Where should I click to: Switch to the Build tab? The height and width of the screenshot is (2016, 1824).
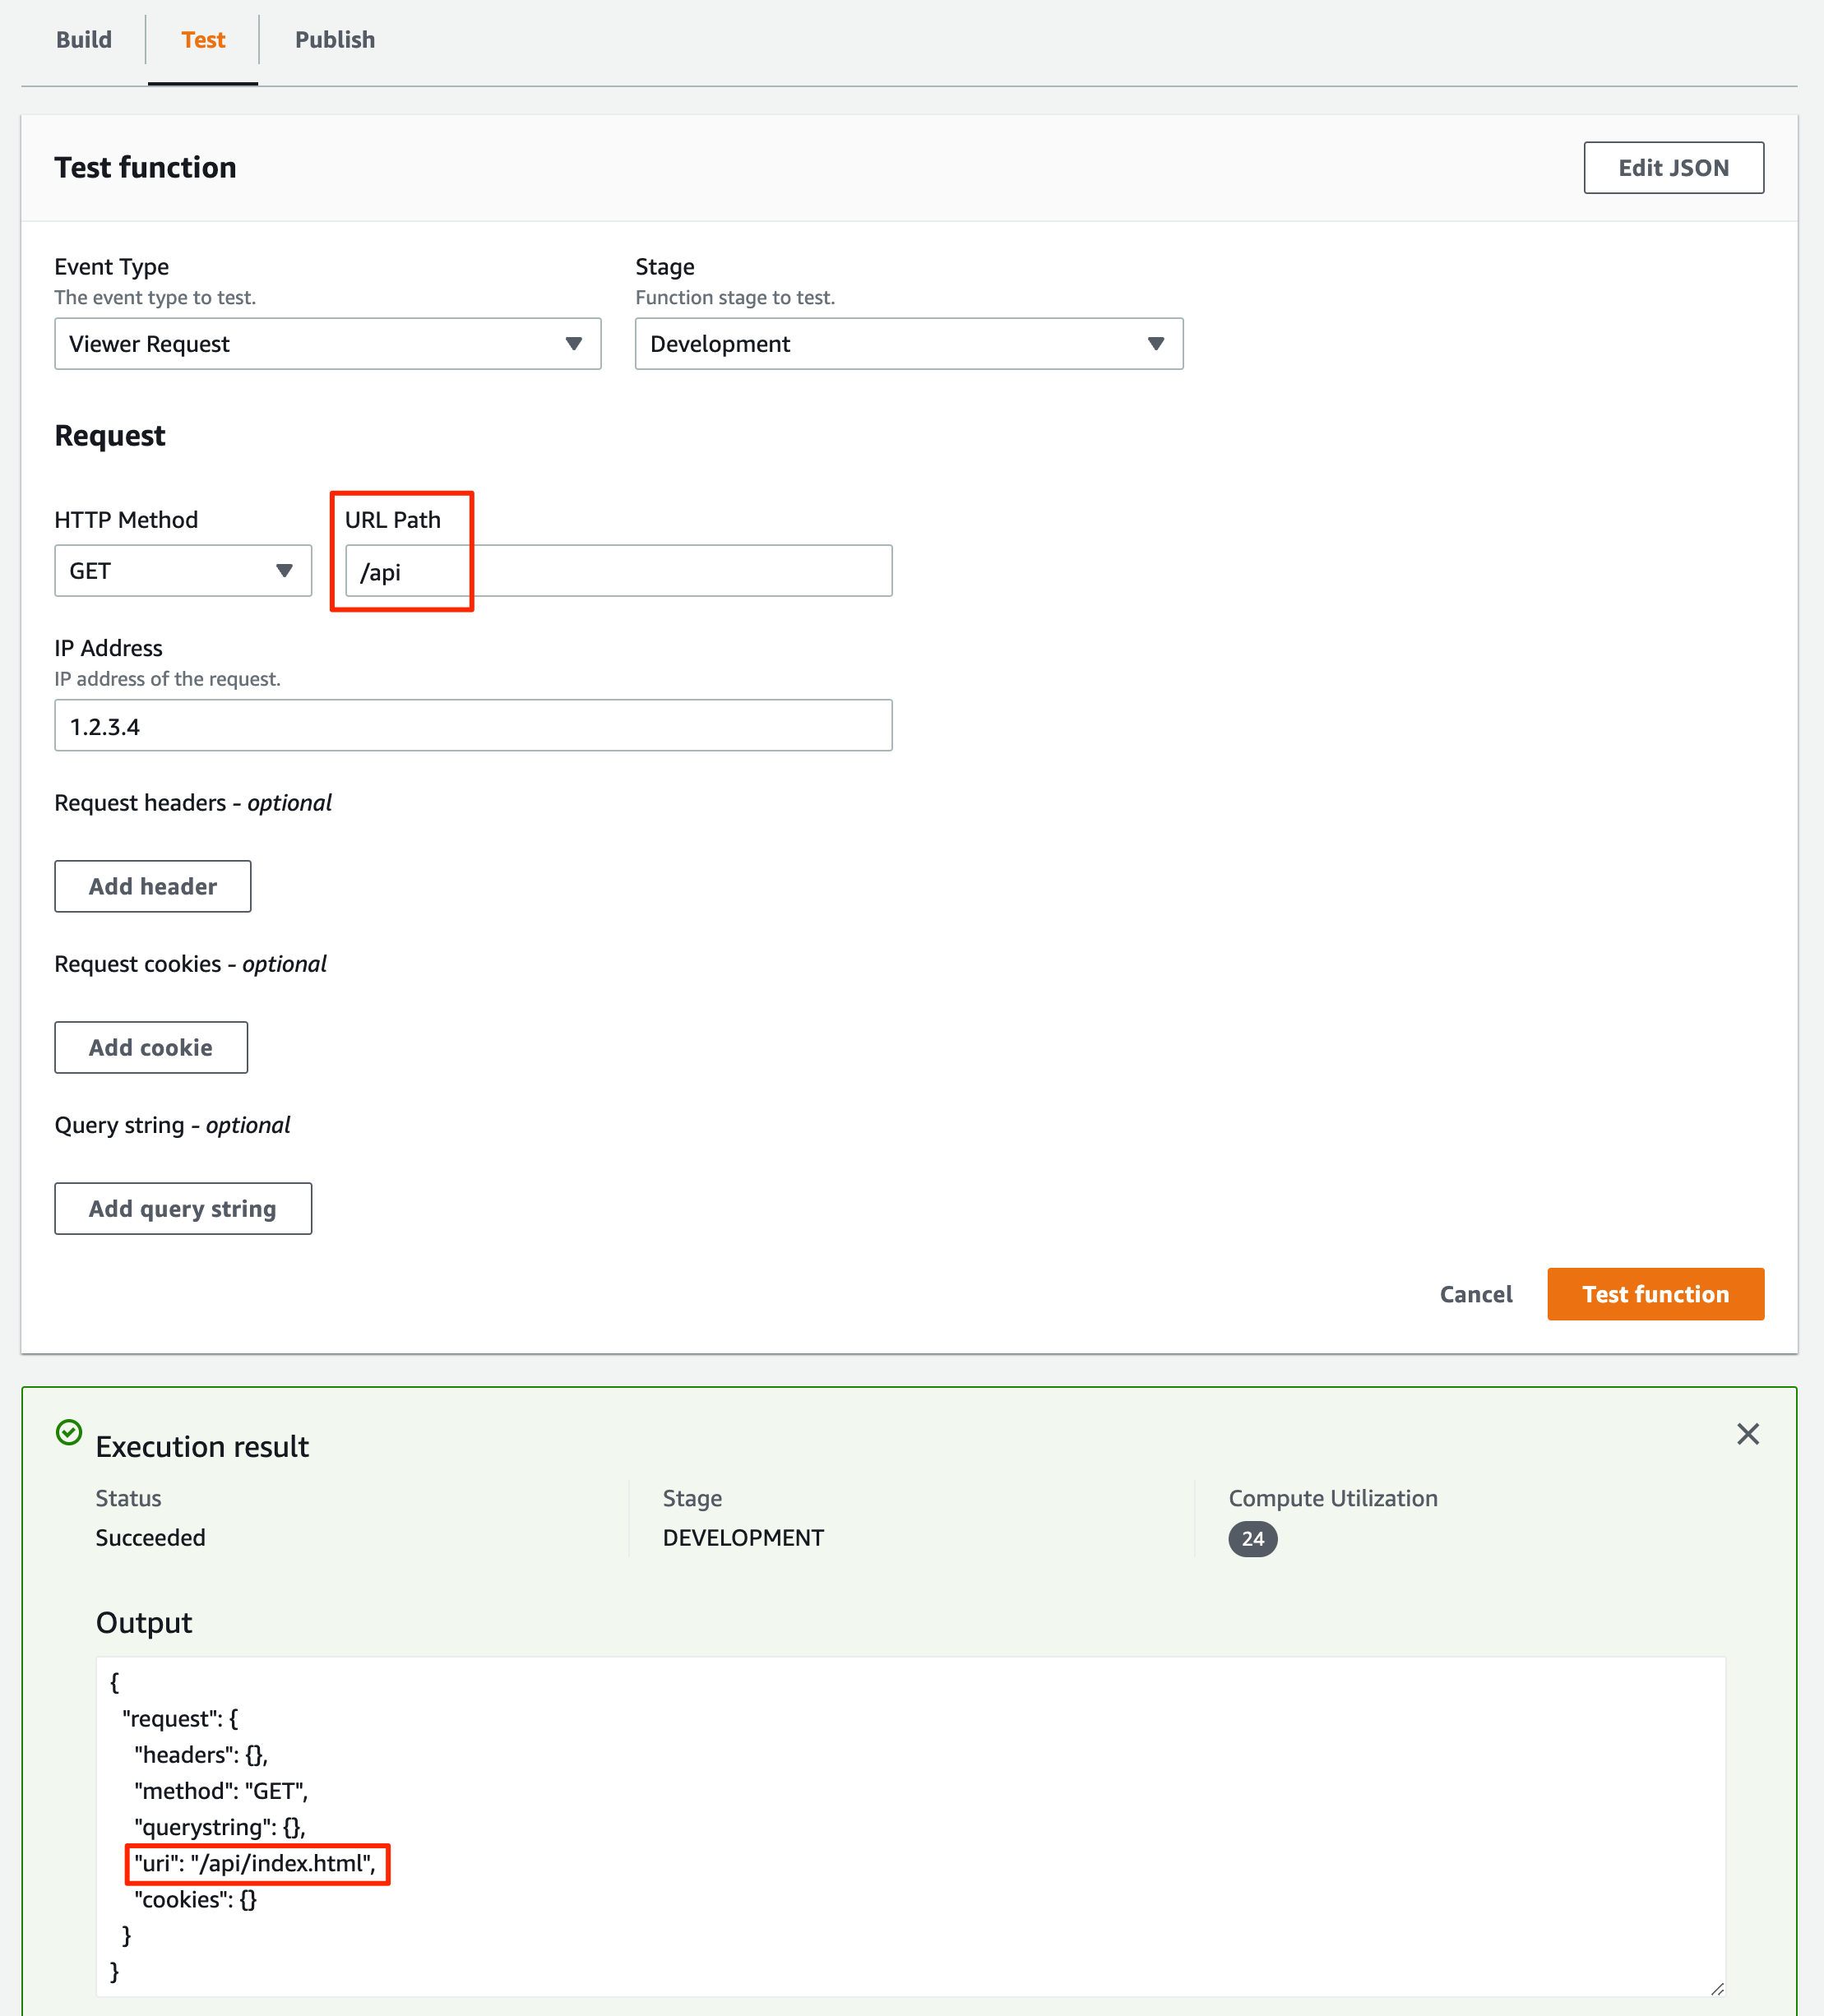pos(84,40)
